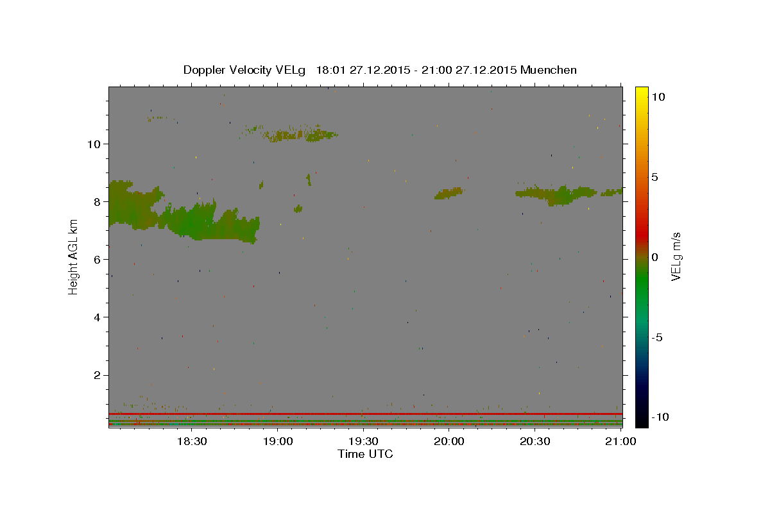Click the "18:30" time tick label
This screenshot has width=770, height=513.
[x=191, y=441]
